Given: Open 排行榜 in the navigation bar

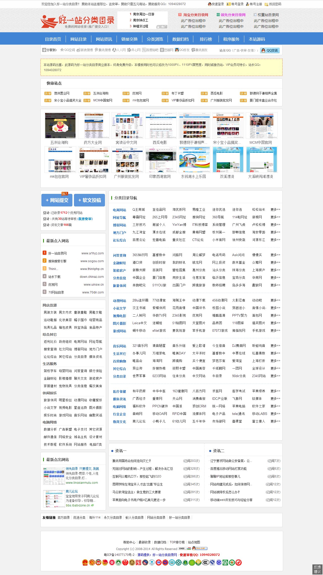Looking at the screenshot, I should (x=206, y=39).
